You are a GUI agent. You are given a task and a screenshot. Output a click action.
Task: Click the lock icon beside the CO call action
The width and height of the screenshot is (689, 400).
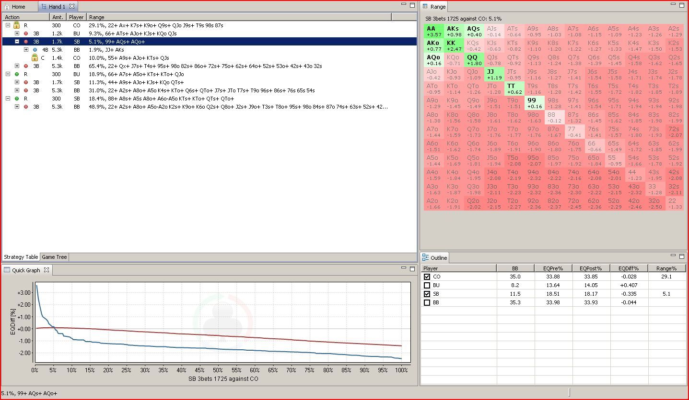[x=35, y=58]
